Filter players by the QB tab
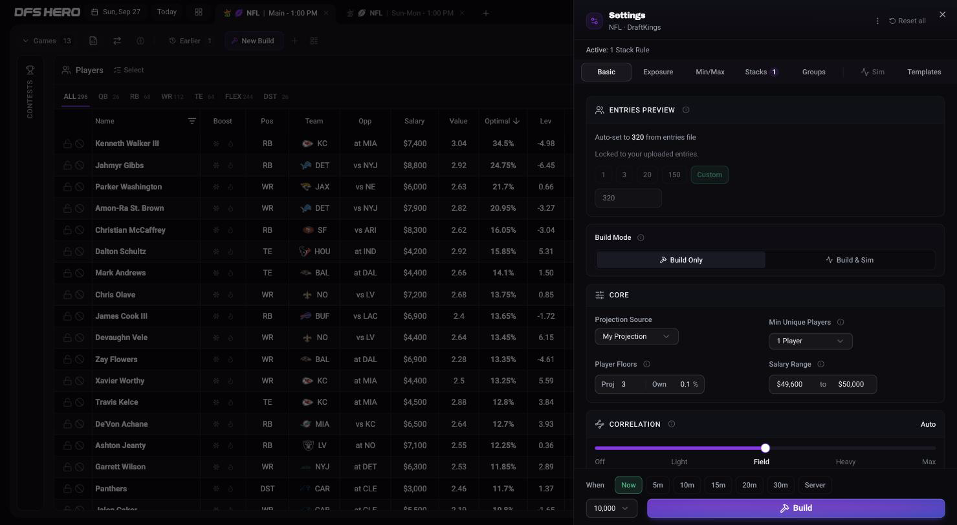The image size is (957, 525). click(108, 96)
